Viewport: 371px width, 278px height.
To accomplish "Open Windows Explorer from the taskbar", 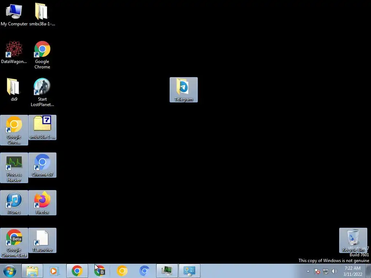I will coord(32,271).
